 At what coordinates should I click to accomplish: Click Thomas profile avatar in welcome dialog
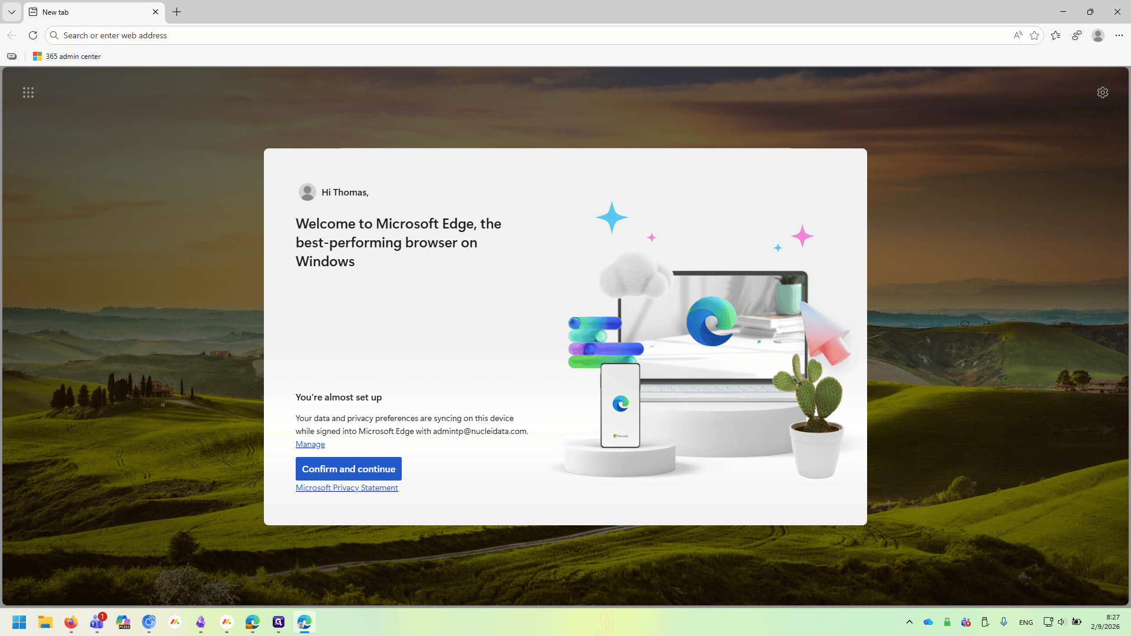(307, 192)
